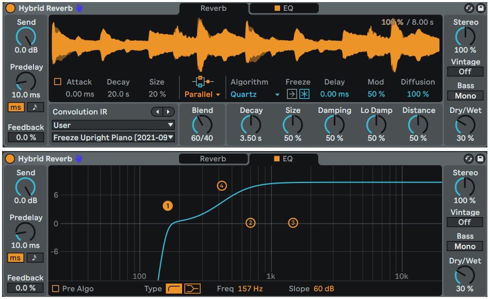Image resolution: width=490 pixels, height=299 pixels.
Task: Click the Send knob in the top device
Action: (26, 37)
